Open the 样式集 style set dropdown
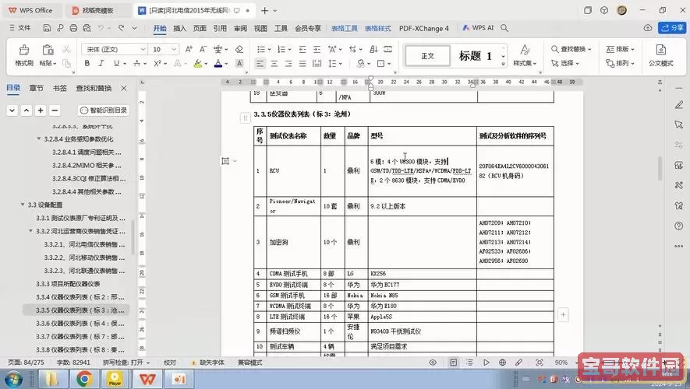Image resolution: width=690 pixels, height=389 pixels. [x=525, y=63]
